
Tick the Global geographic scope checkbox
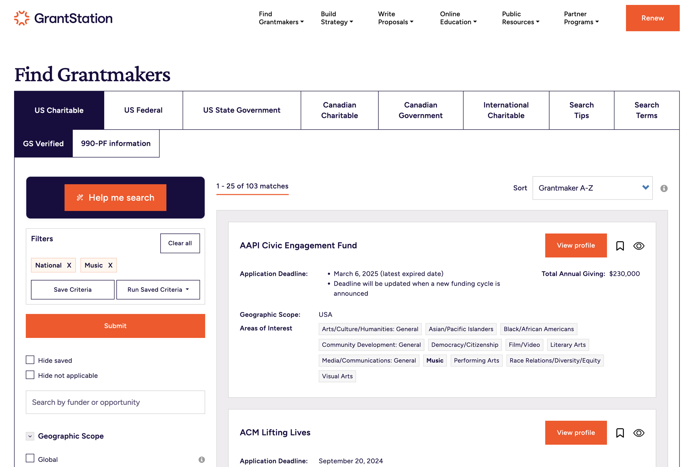coord(30,458)
